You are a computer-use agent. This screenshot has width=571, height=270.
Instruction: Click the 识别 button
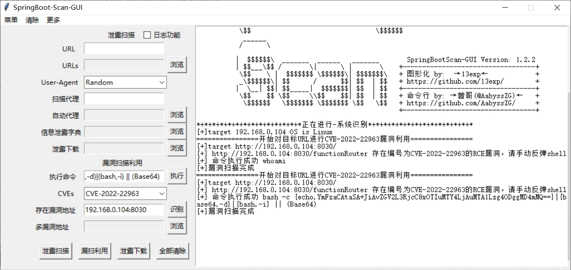(x=177, y=210)
